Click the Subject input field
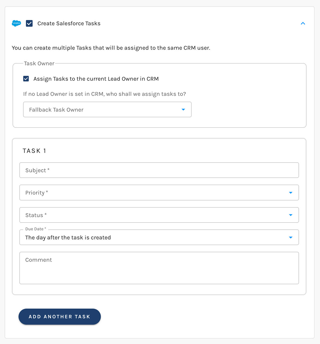 [159, 170]
